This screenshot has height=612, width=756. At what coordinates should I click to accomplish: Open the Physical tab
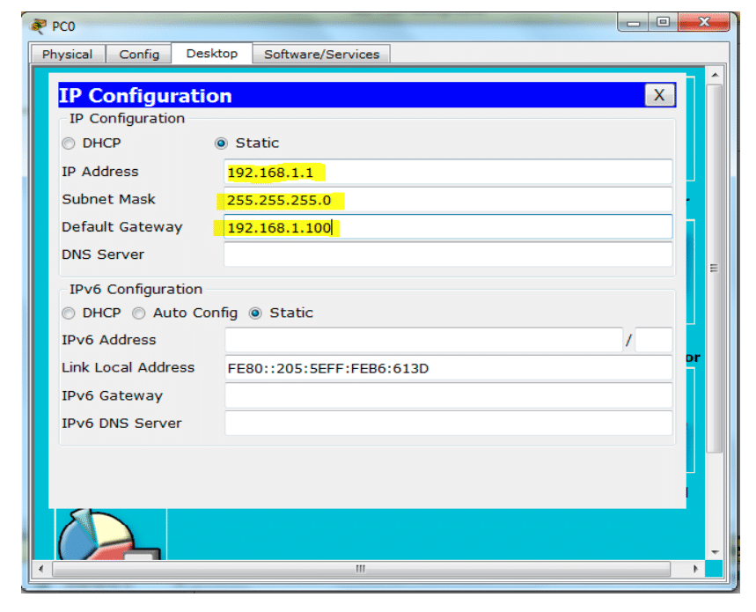[68, 54]
